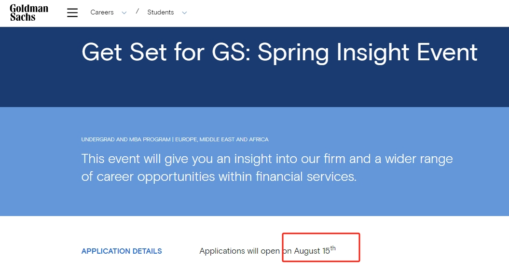
Task: Click the Goldman Sachs logo
Action: pyautogui.click(x=29, y=13)
